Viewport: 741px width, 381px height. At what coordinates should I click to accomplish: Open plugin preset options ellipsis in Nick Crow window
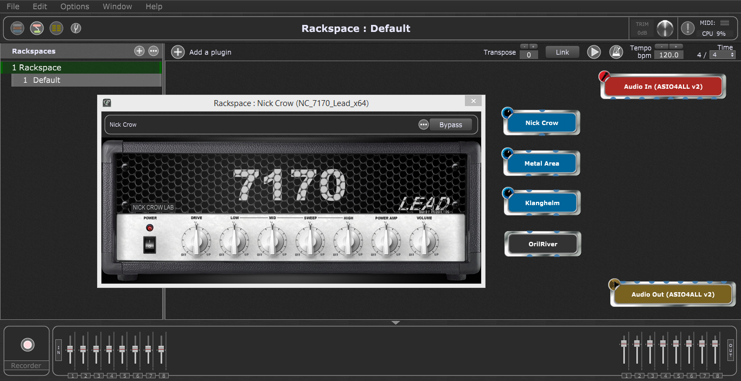[424, 124]
